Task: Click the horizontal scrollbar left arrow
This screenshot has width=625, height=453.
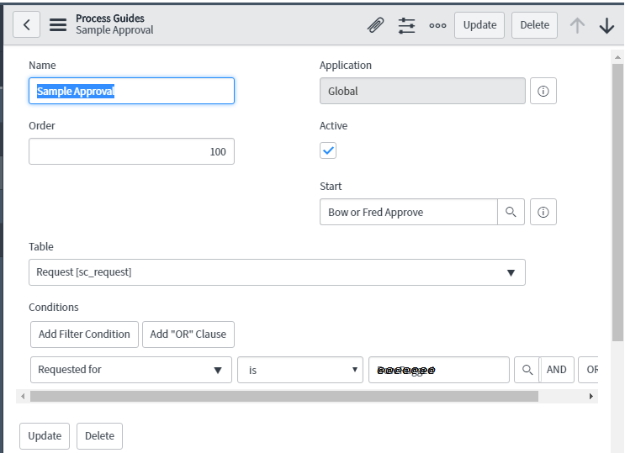Action: (23, 396)
